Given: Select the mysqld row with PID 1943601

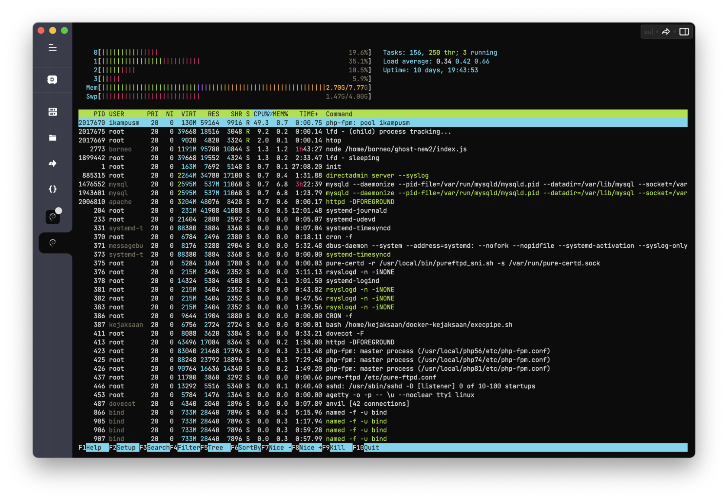Looking at the screenshot, I should pyautogui.click(x=383, y=193).
